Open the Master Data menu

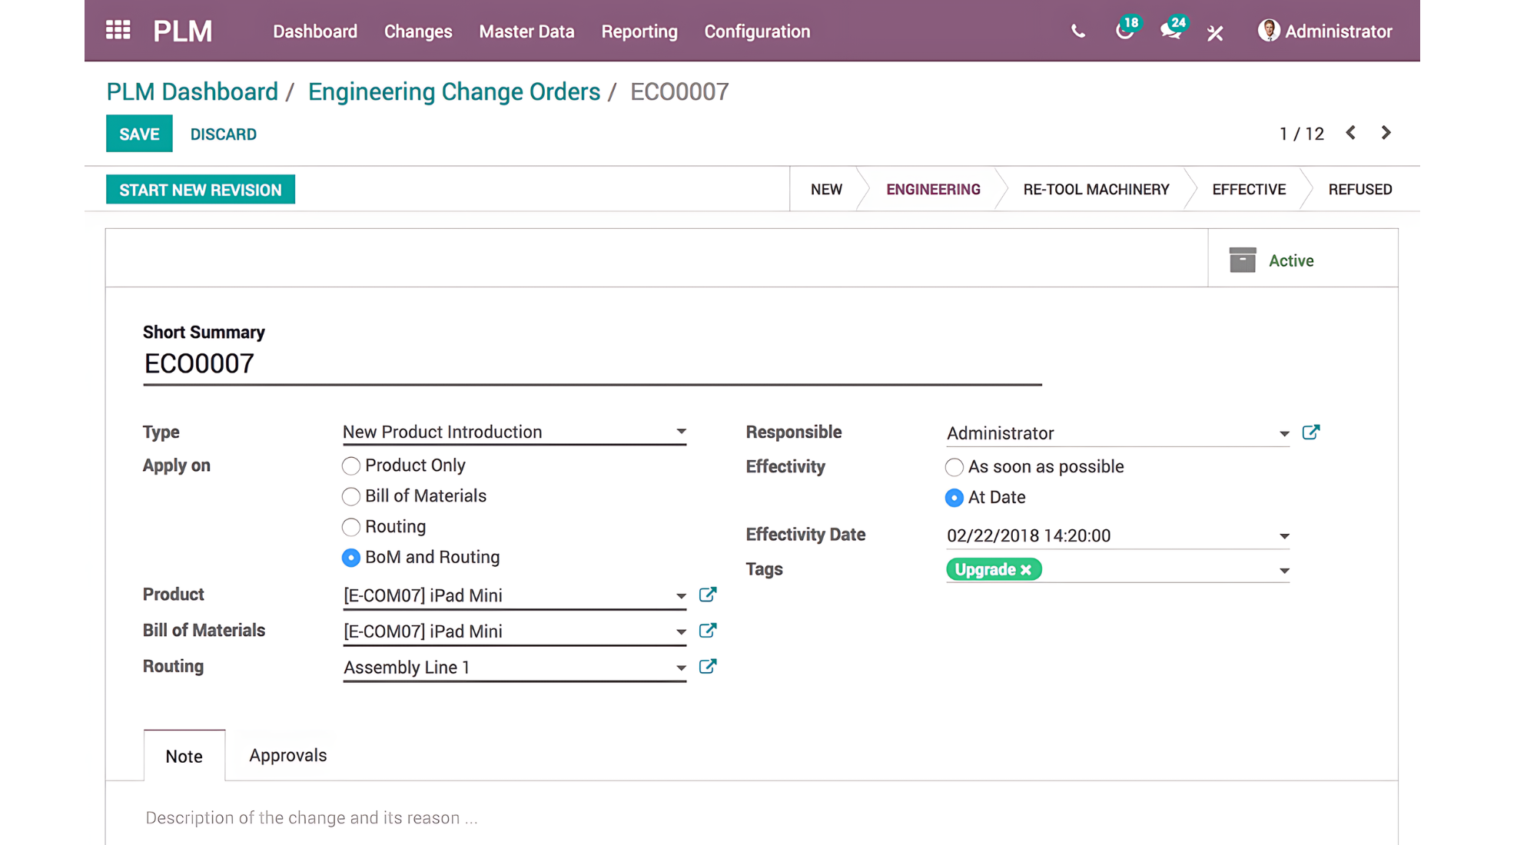point(526,31)
